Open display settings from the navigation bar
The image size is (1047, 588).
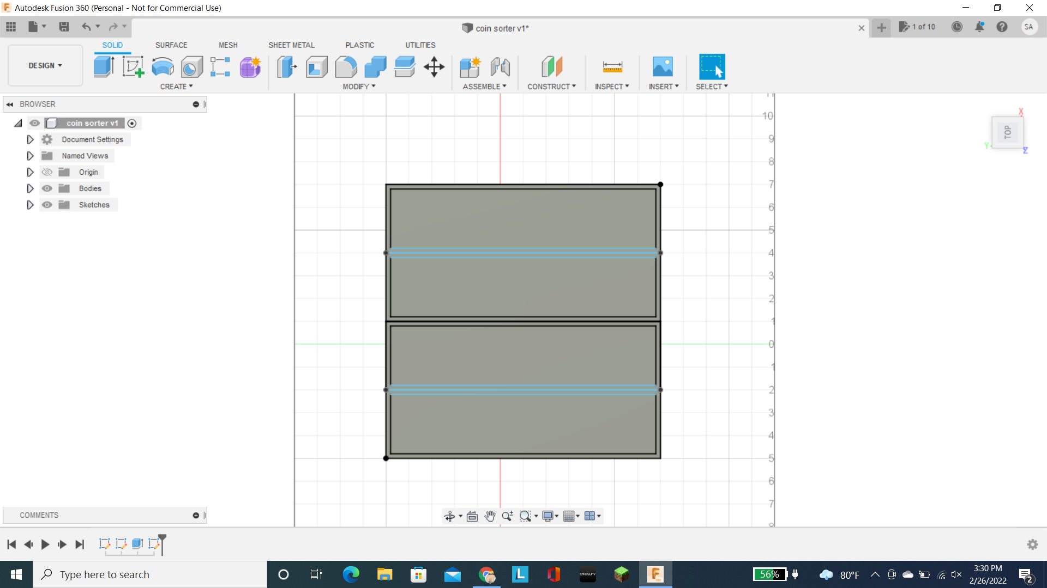[549, 516]
